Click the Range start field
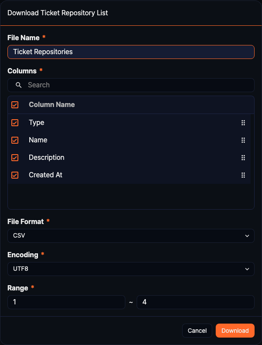This screenshot has width=262, height=345. (x=66, y=302)
